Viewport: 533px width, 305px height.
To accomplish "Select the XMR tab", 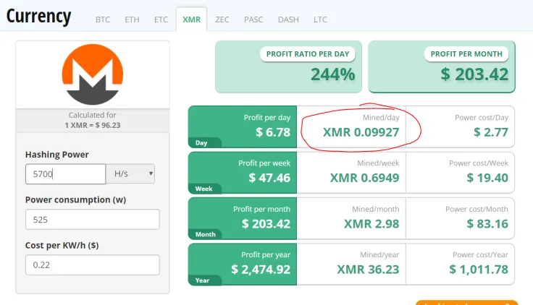I will 191,20.
